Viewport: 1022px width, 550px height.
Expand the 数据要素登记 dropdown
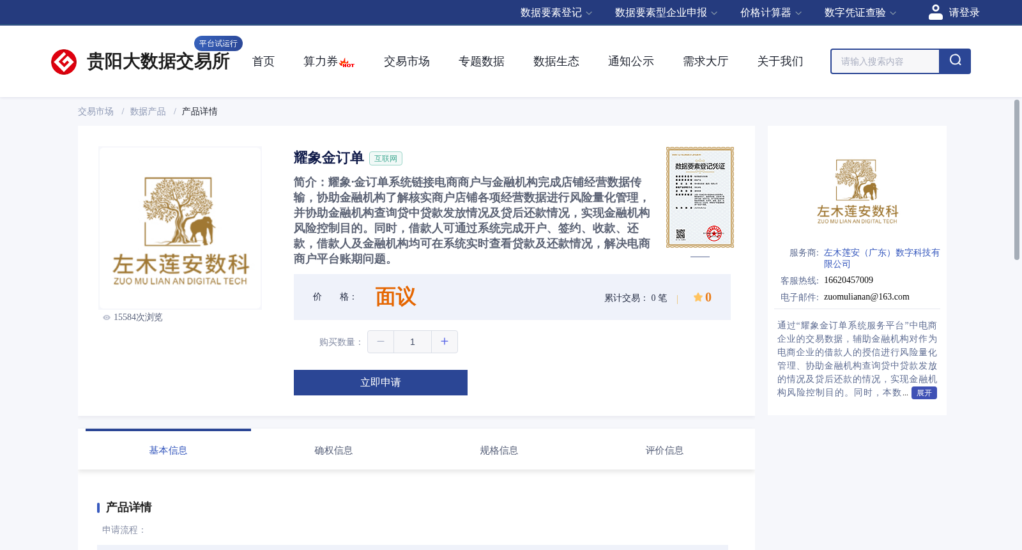pos(556,13)
